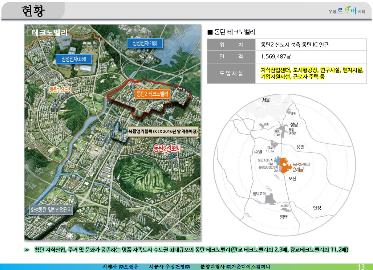Click the red 동탄2신도시 map label

pos(167,148)
